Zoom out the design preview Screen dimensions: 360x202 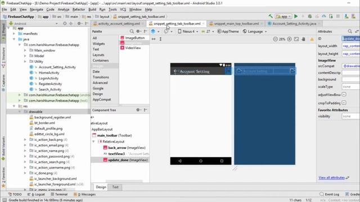coord(275,39)
